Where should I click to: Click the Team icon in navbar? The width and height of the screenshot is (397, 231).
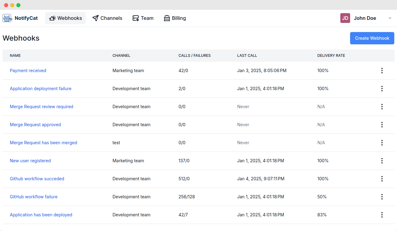136,18
